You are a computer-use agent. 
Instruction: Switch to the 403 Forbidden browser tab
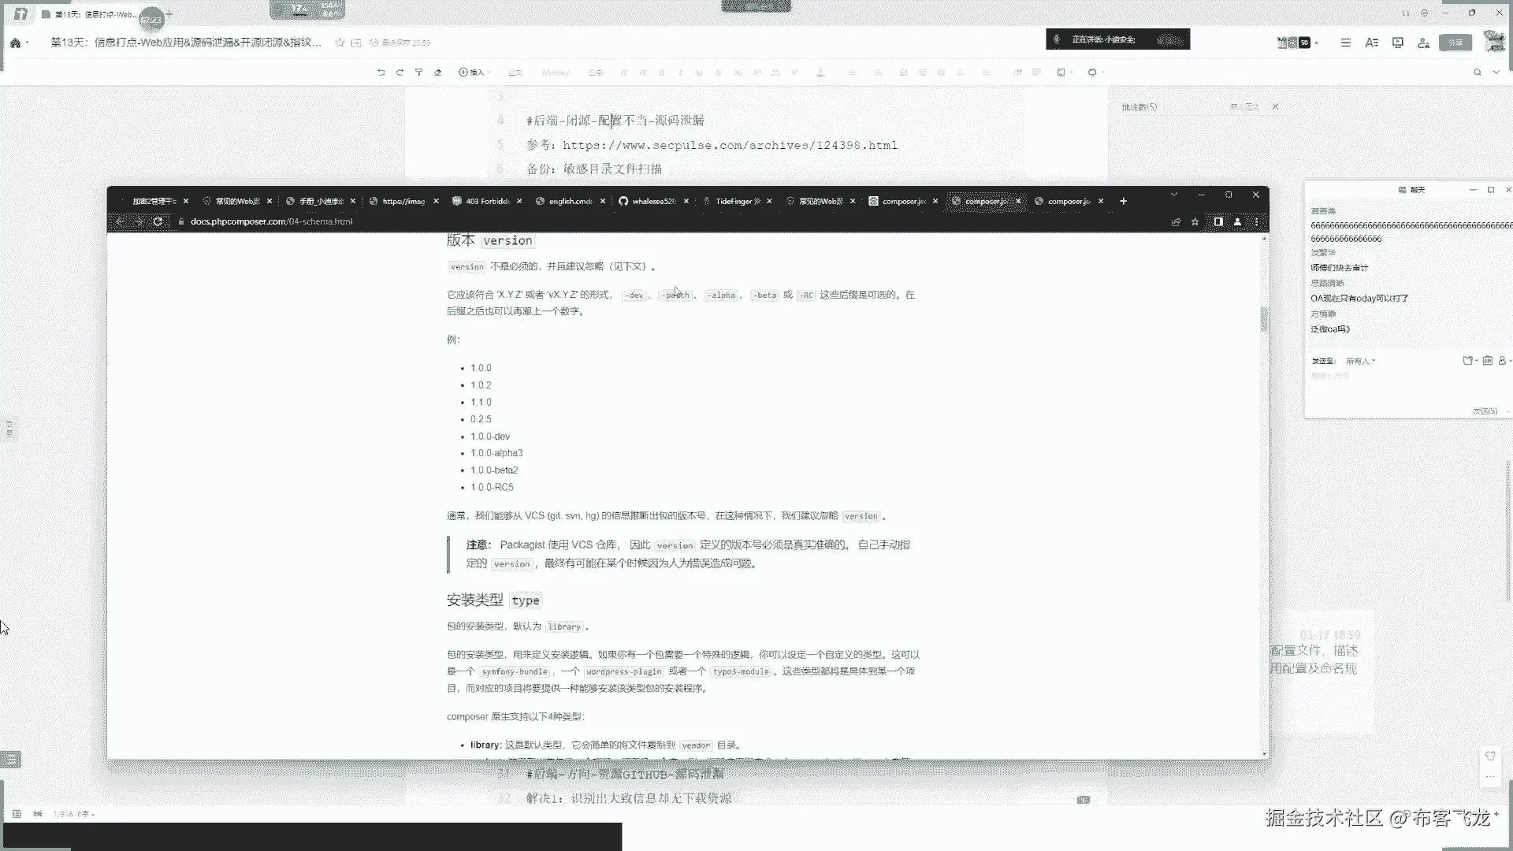(486, 202)
